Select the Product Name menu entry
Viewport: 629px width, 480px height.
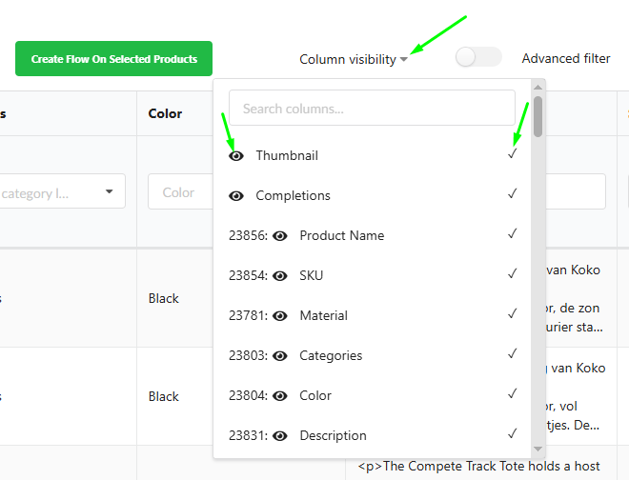click(341, 235)
